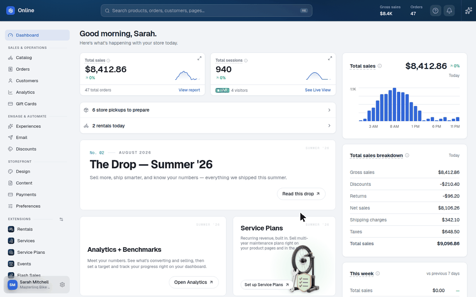Click the Discounts -$210.40 value
476x297 pixels.
(x=450, y=184)
